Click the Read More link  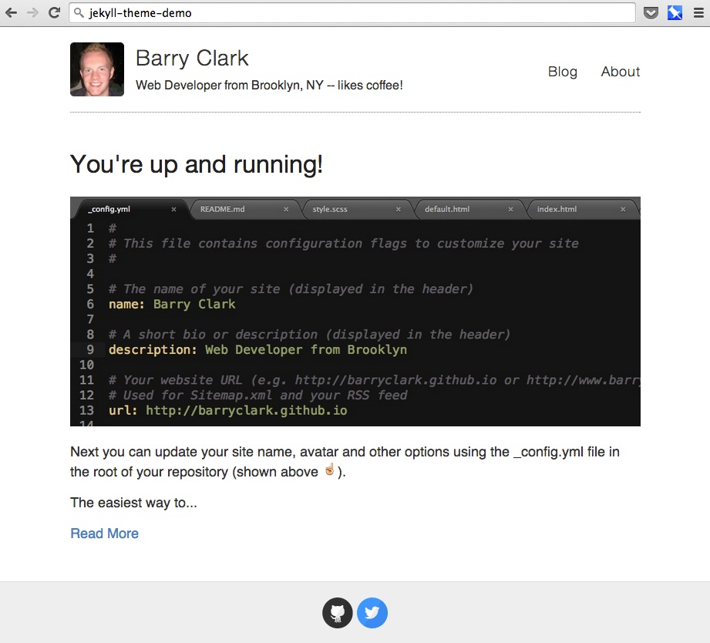point(104,534)
